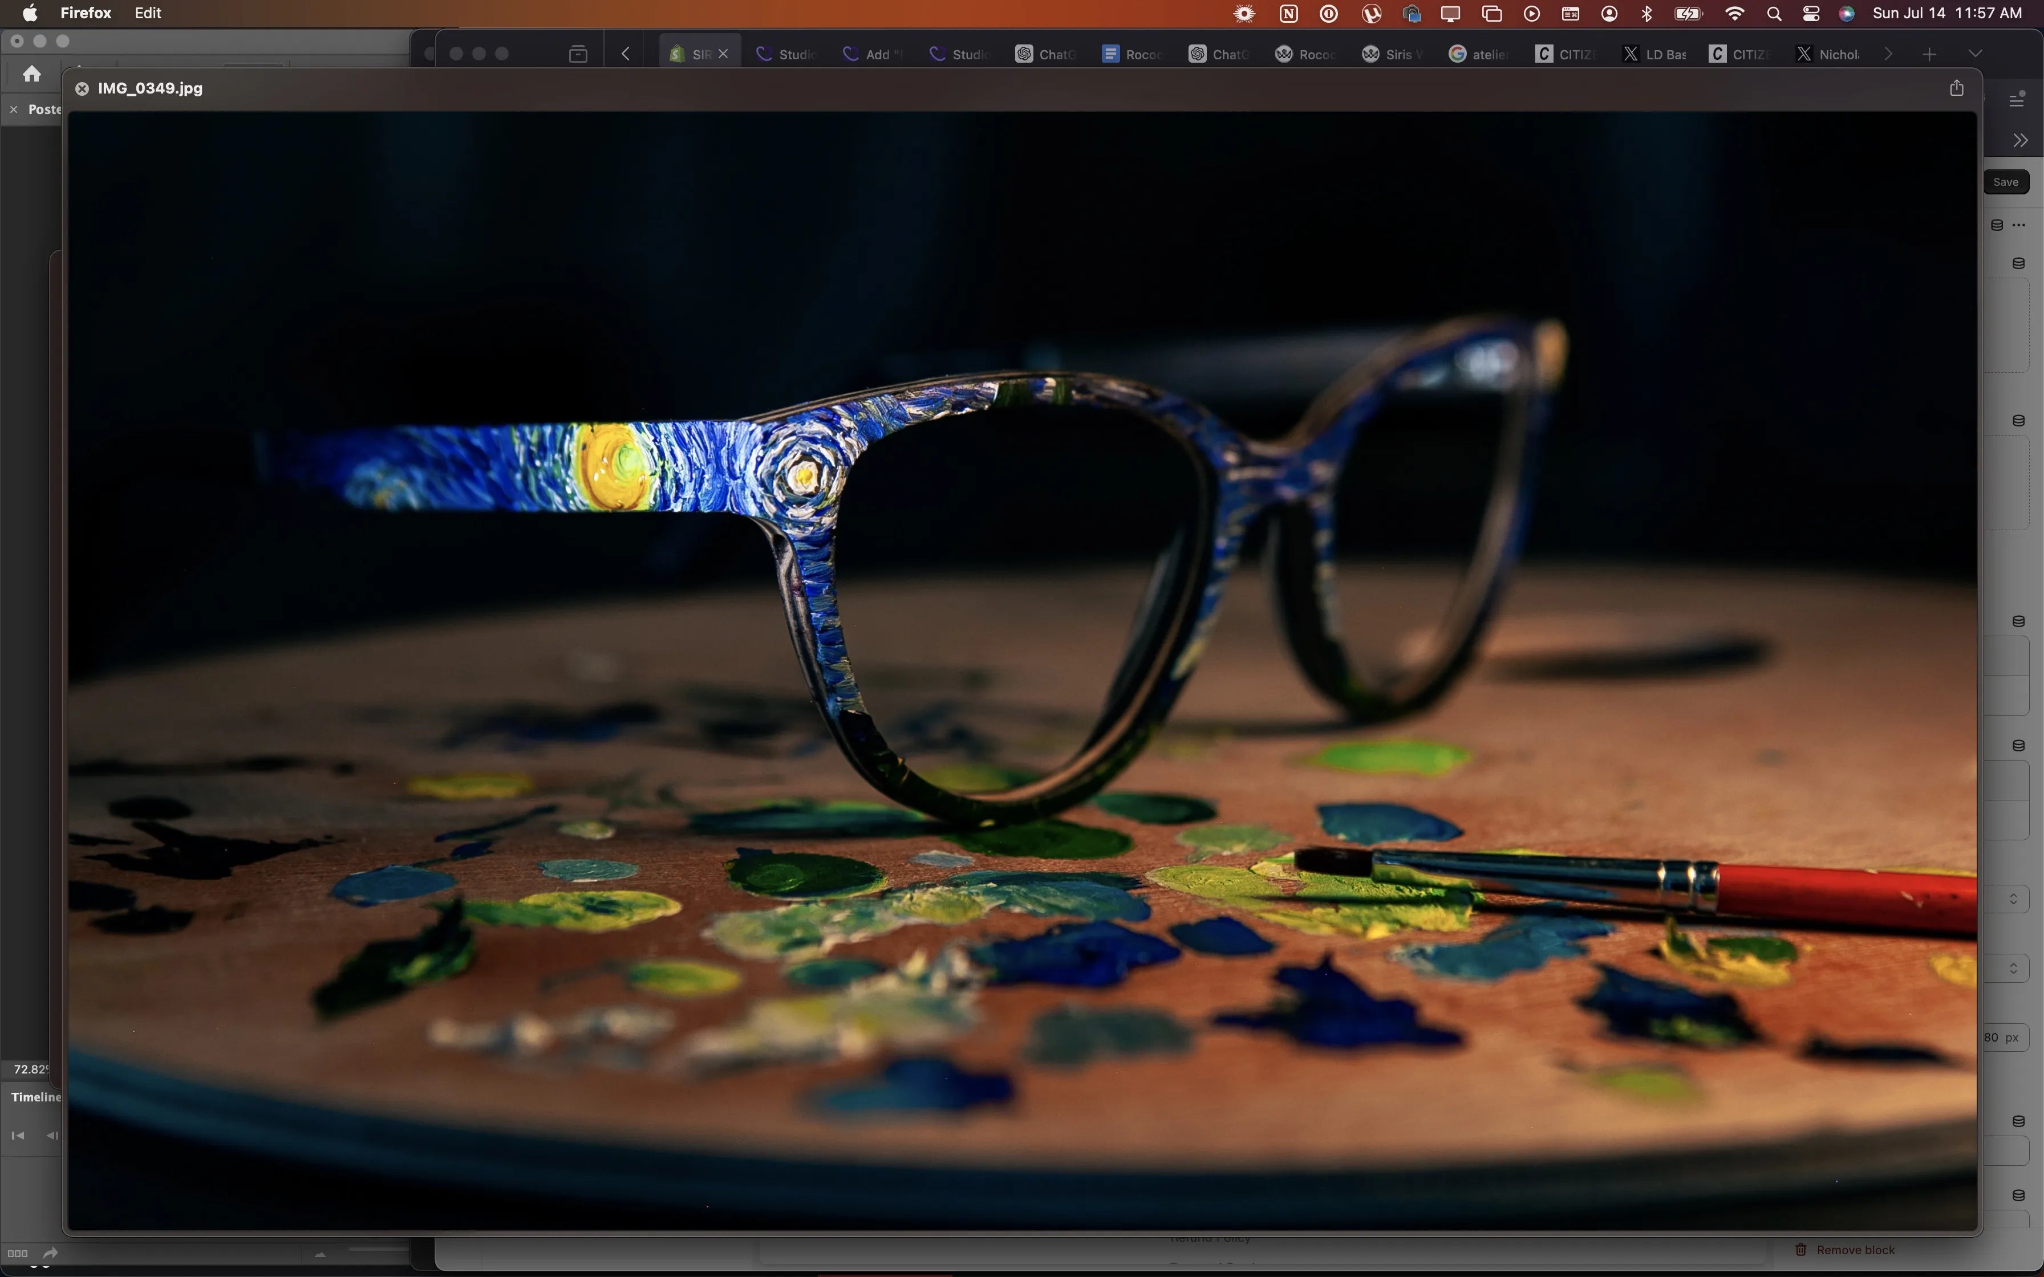Collapse the Shopify settings panel with double chevron
The height and width of the screenshot is (1277, 2044).
pos(2021,140)
